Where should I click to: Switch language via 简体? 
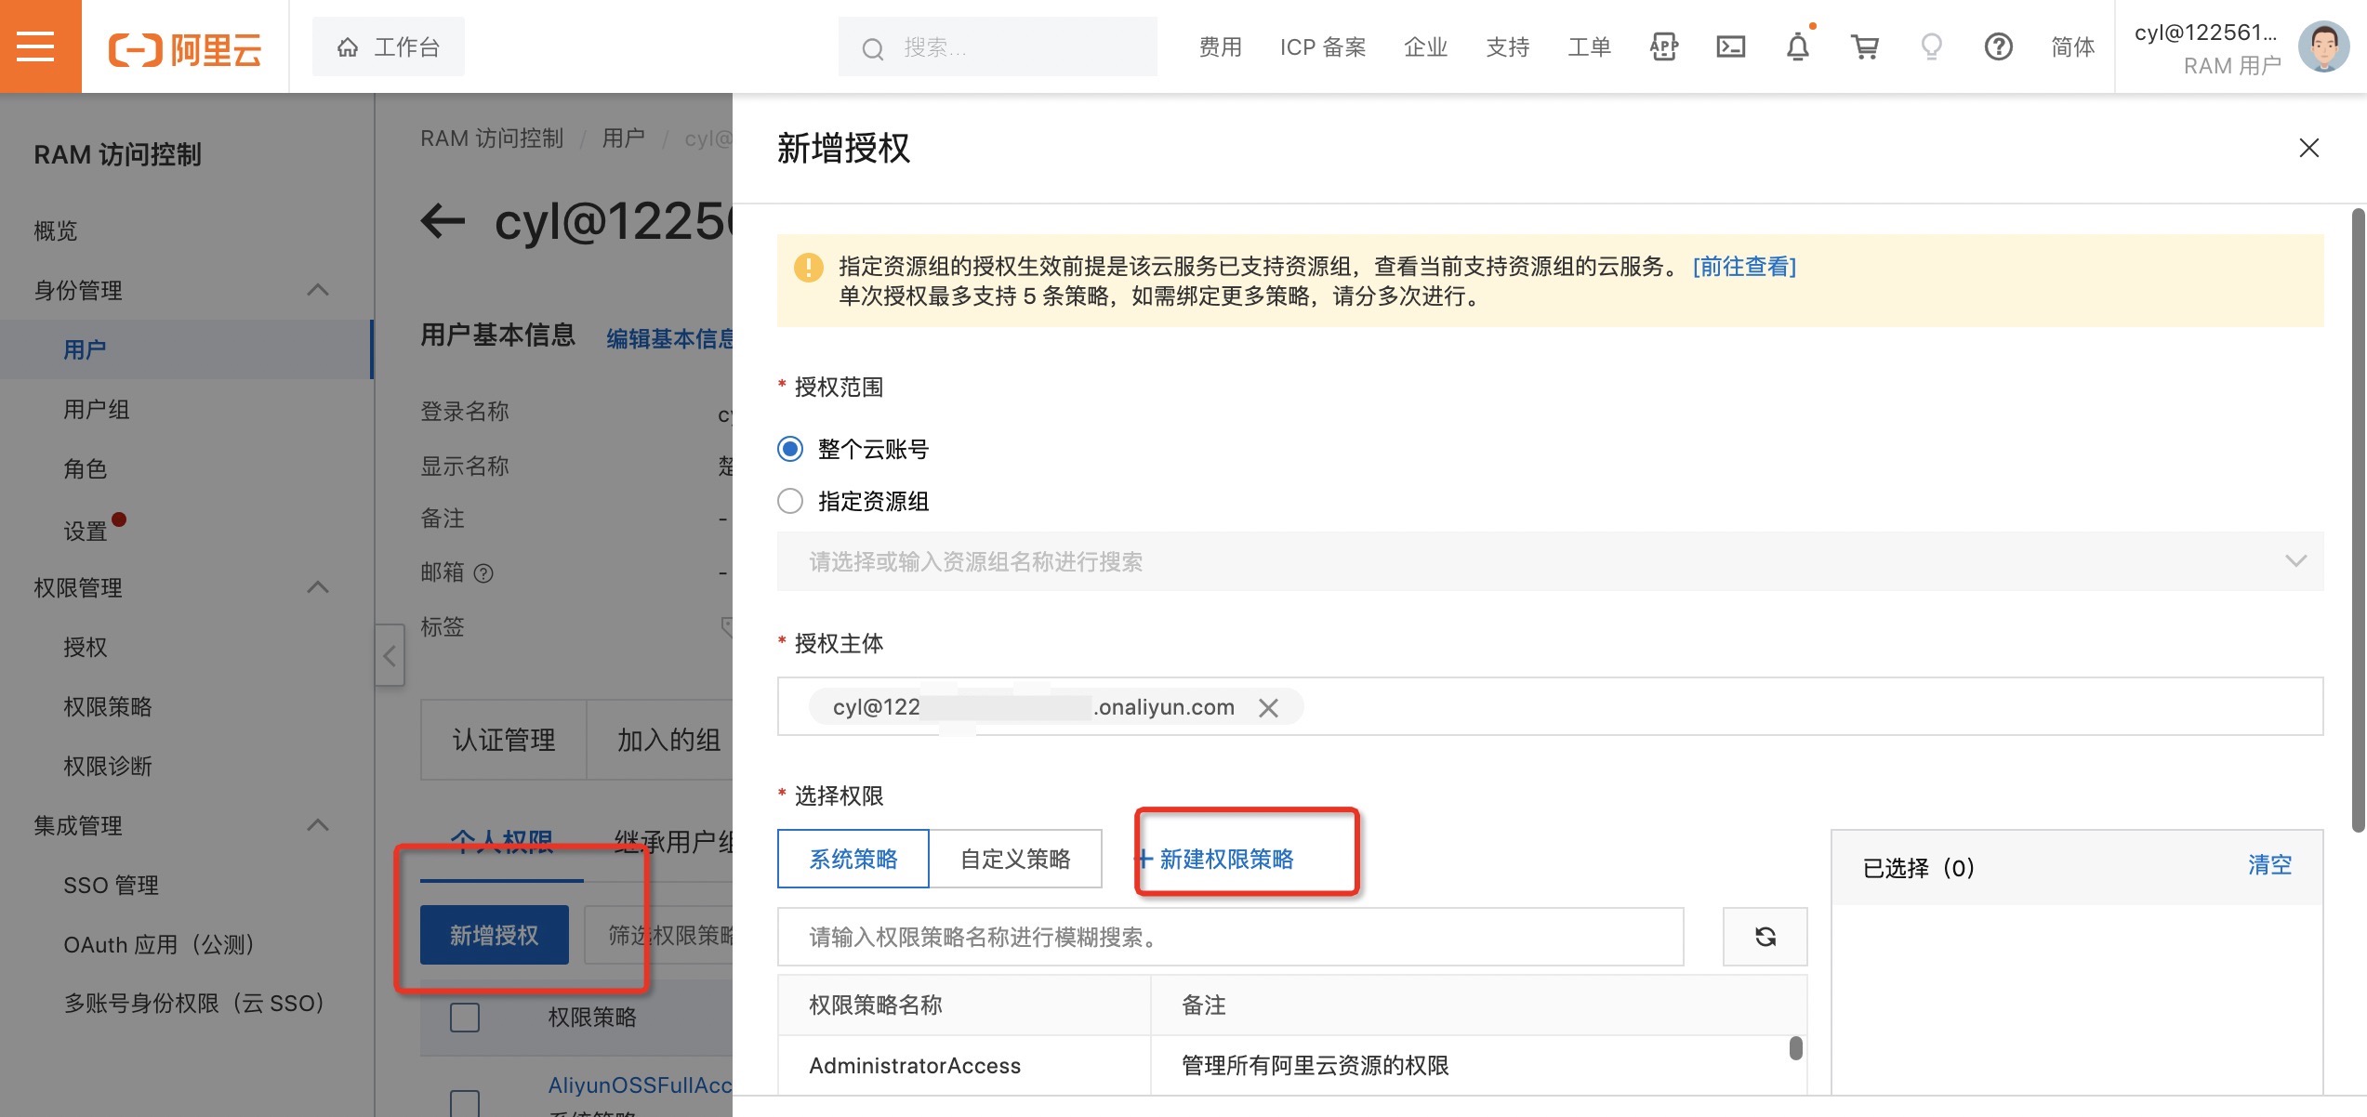(2072, 46)
